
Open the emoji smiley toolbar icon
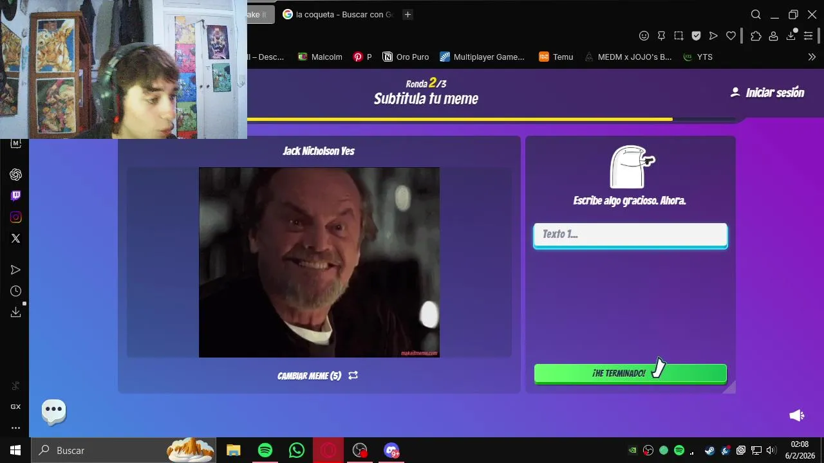point(644,36)
